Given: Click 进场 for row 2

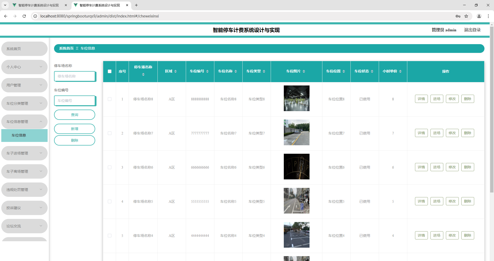Looking at the screenshot, I should click(x=437, y=133).
